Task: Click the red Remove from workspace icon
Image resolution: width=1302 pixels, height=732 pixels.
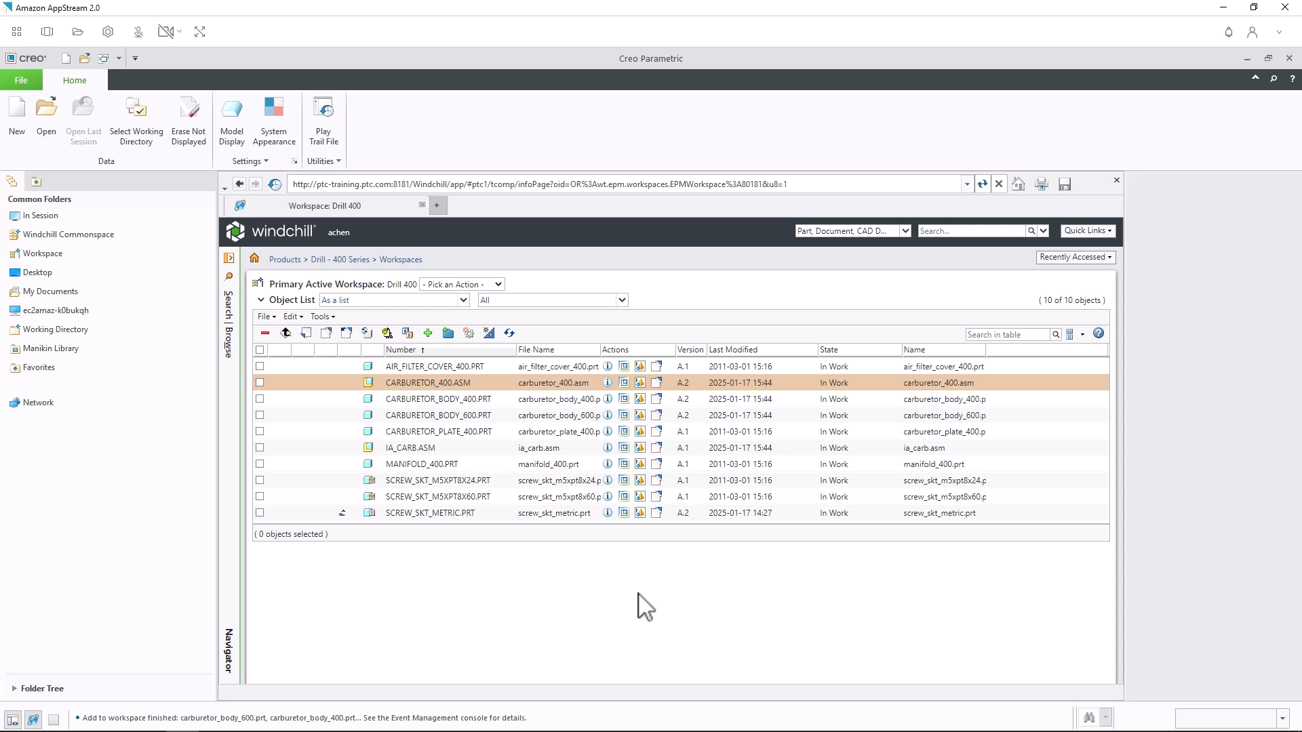Action: click(x=265, y=333)
